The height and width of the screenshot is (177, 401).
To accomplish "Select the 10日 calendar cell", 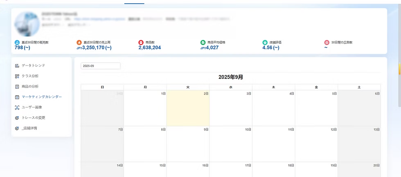I will [231, 144].
